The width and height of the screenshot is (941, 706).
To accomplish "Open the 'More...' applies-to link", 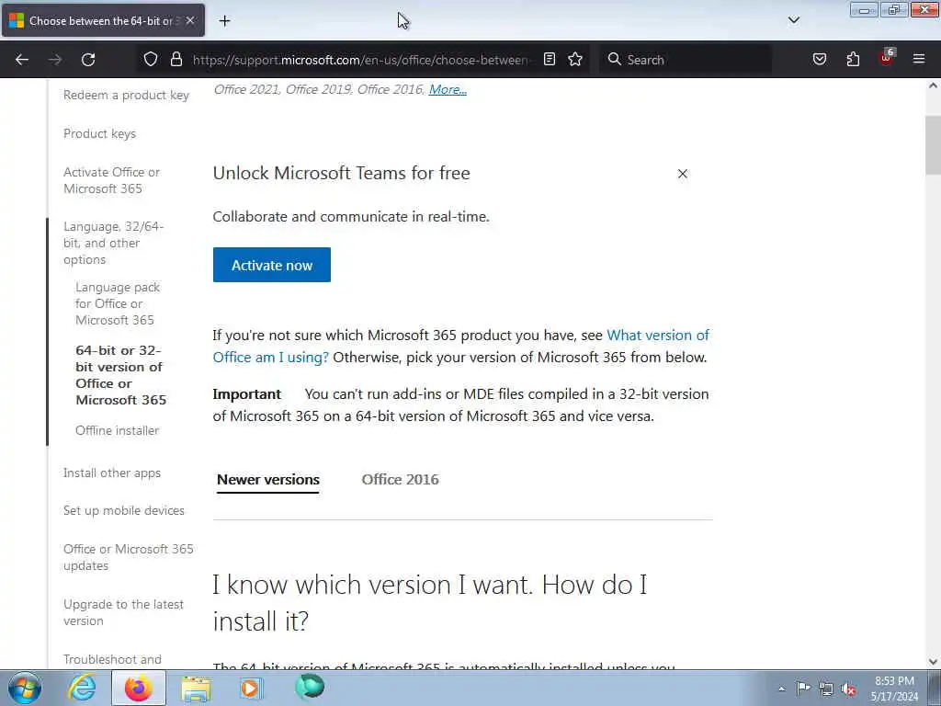I will (x=448, y=89).
